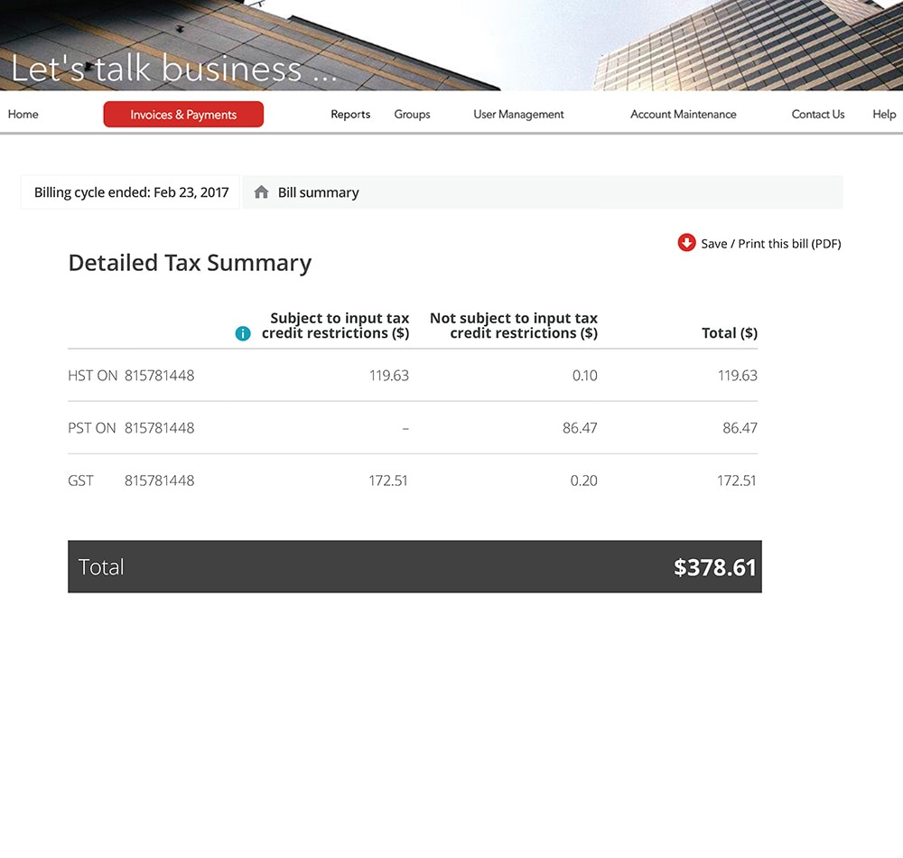Open the Reports menu
This screenshot has width=903, height=858.
350,114
